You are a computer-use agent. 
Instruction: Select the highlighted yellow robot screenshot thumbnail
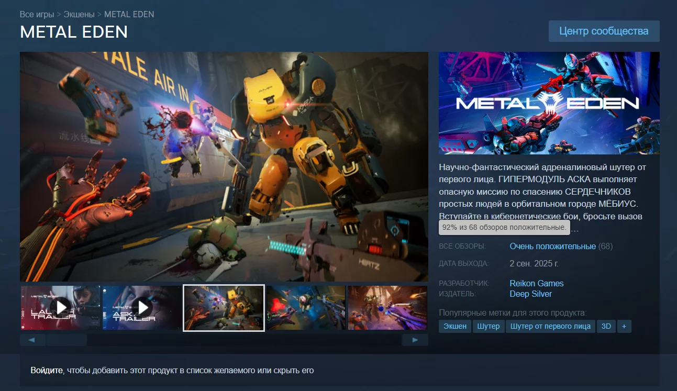point(224,308)
